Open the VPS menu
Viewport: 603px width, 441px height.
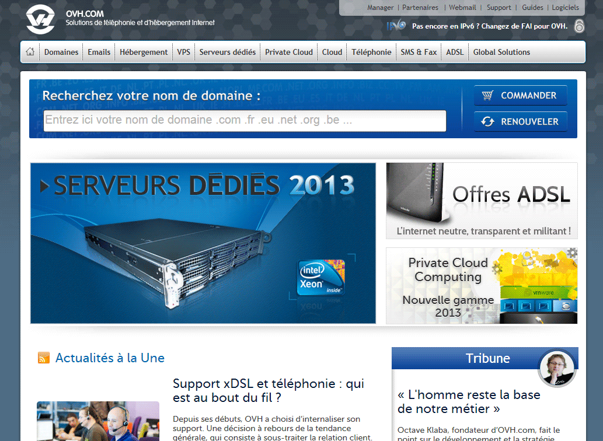pyautogui.click(x=183, y=52)
